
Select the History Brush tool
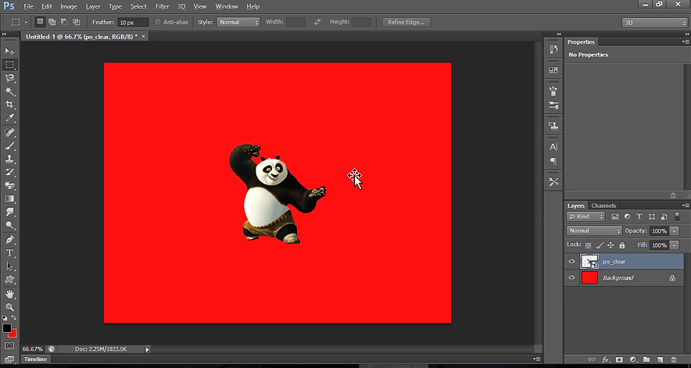tap(9, 172)
